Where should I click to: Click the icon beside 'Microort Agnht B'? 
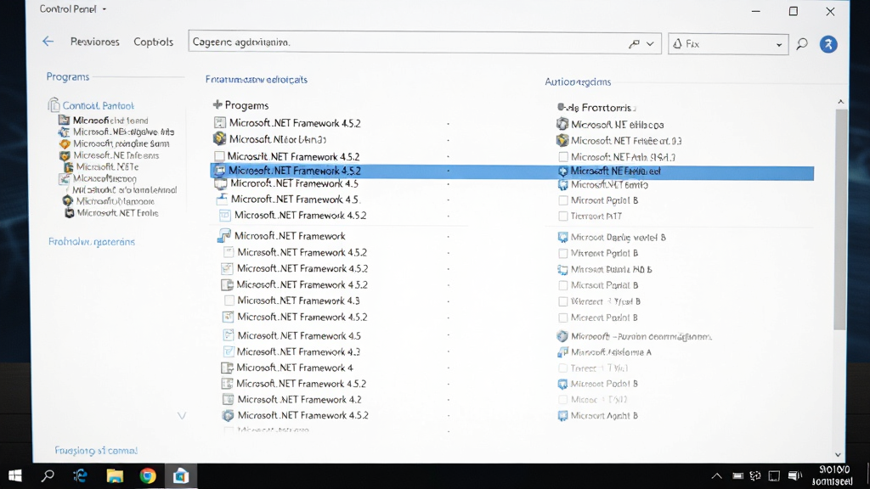(562, 415)
